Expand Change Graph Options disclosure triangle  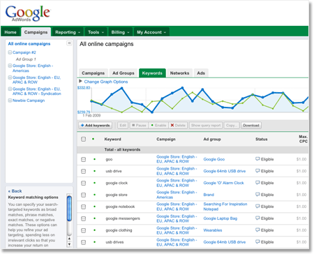click(x=80, y=81)
